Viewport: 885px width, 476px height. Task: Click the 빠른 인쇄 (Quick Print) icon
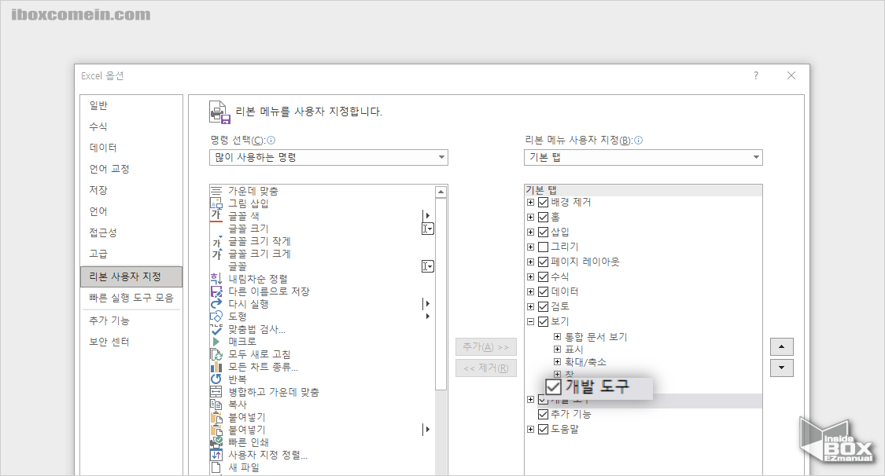pos(216,442)
